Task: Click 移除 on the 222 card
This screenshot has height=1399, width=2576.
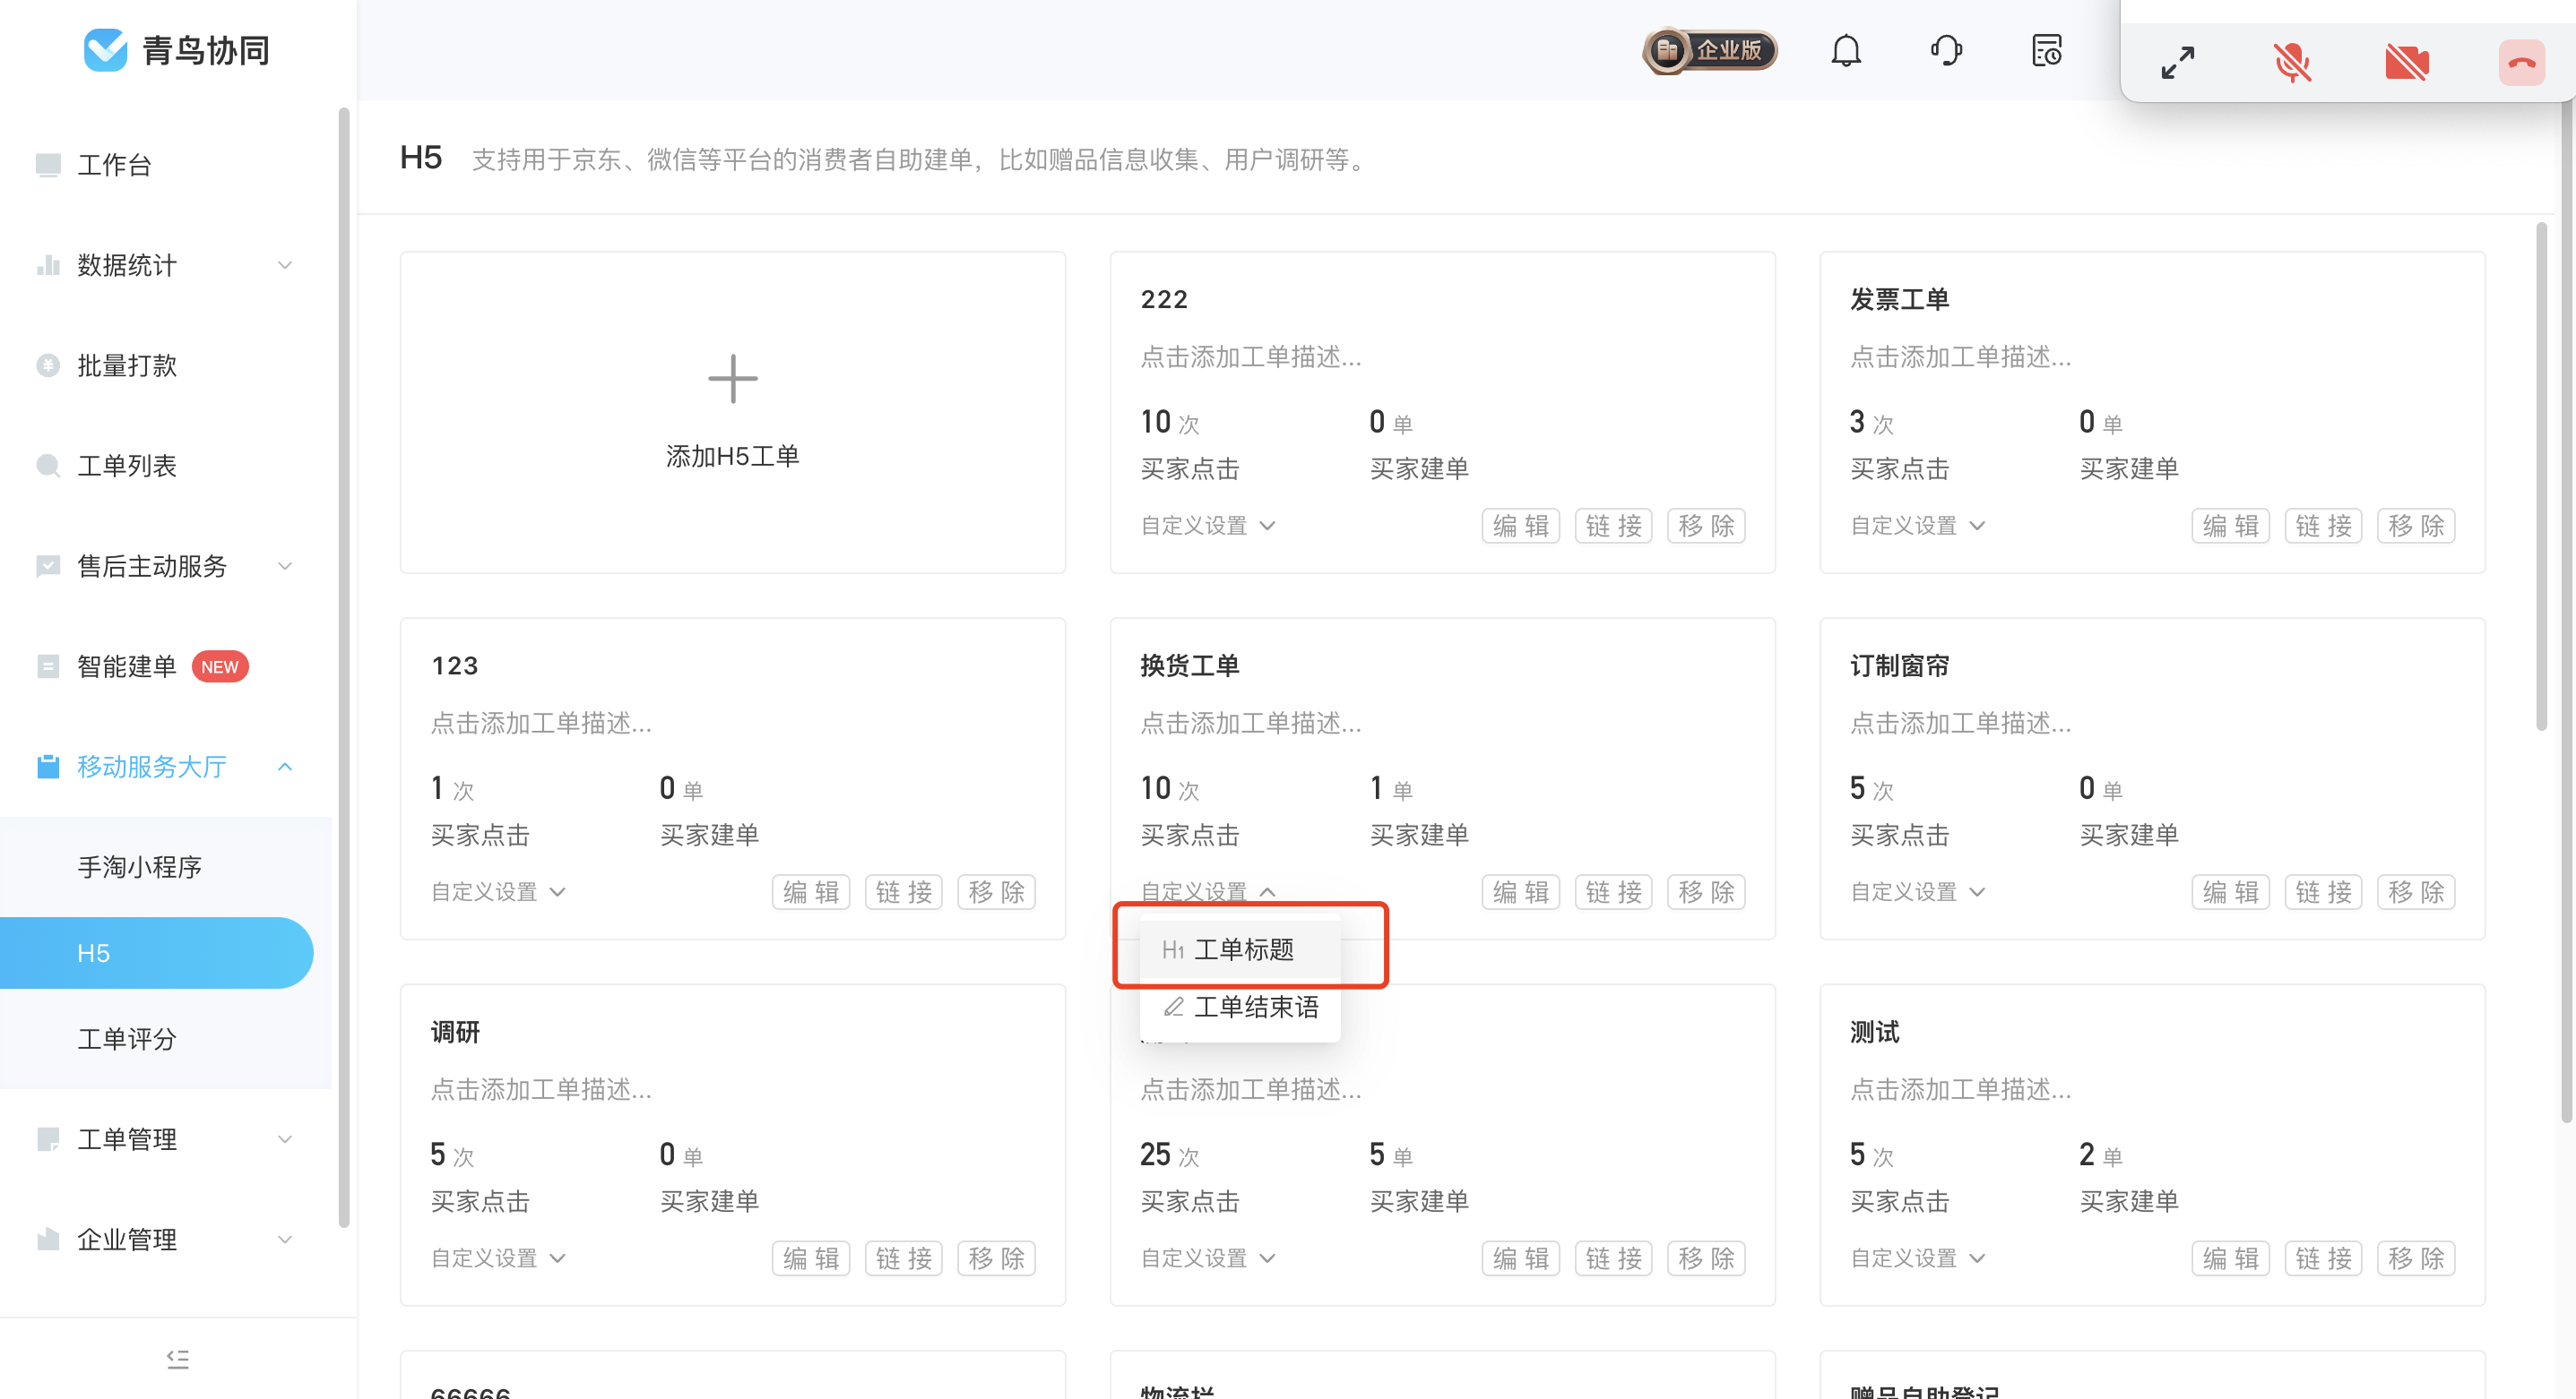Action: click(x=1706, y=526)
